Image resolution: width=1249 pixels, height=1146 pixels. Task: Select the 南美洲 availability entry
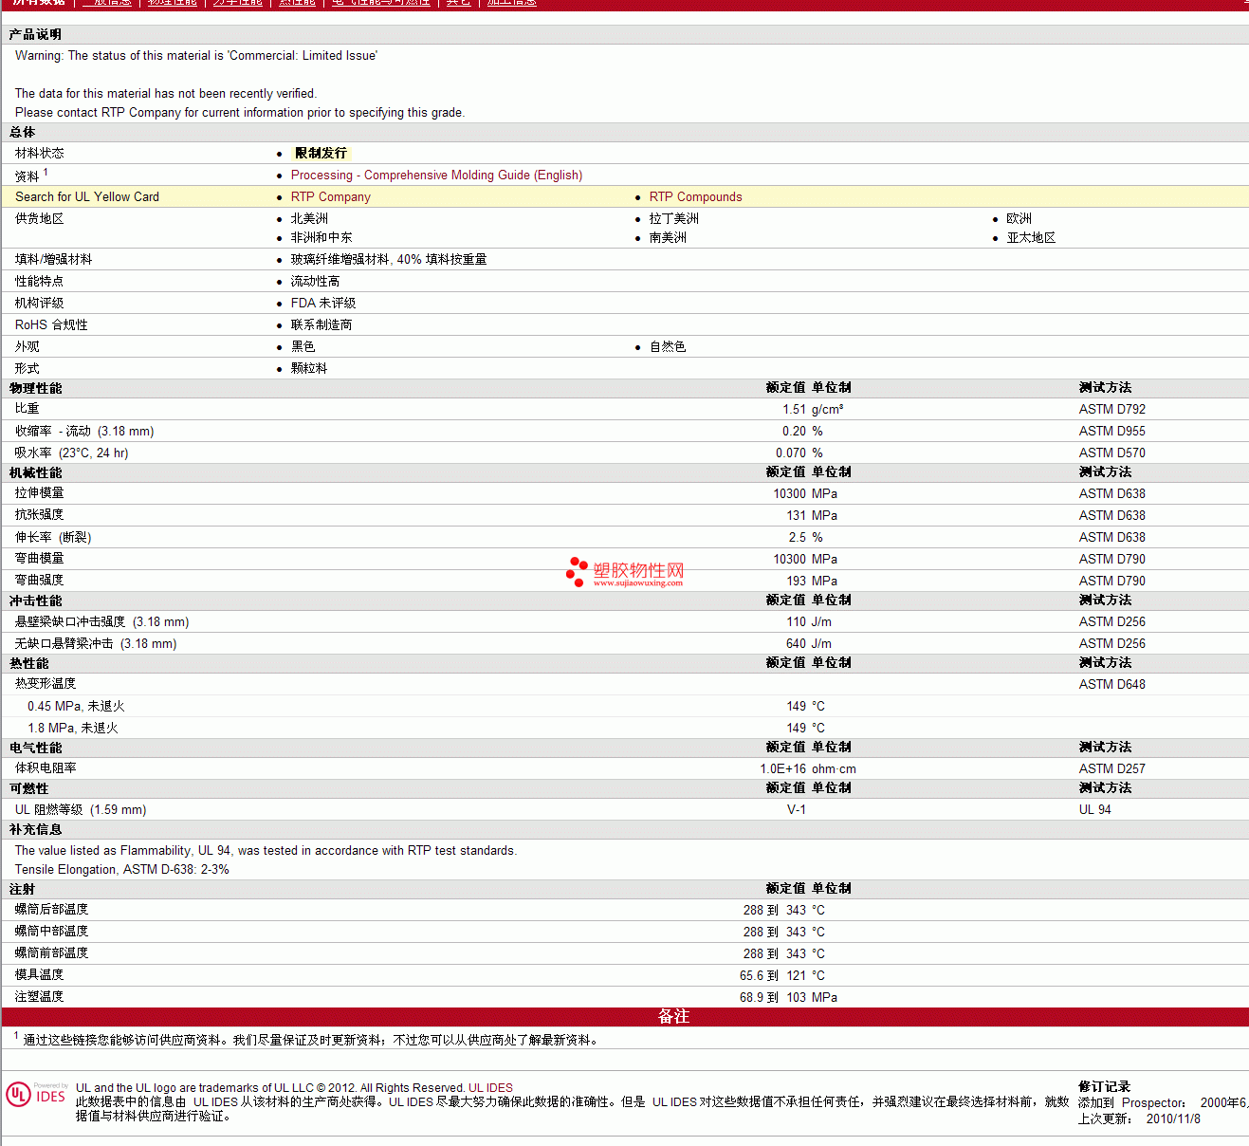[668, 237]
